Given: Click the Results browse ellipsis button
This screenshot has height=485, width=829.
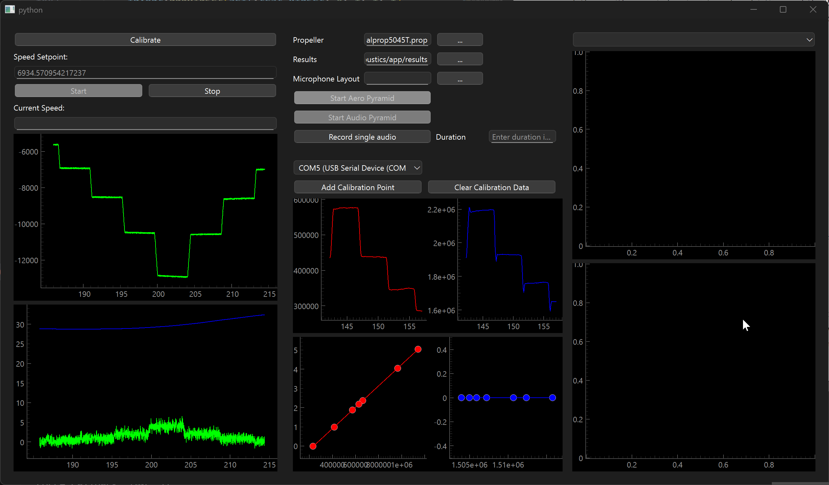Looking at the screenshot, I should (x=459, y=59).
